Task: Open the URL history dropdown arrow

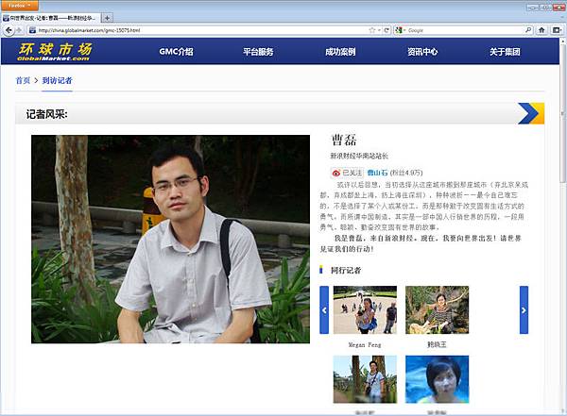Action: pyautogui.click(x=379, y=30)
